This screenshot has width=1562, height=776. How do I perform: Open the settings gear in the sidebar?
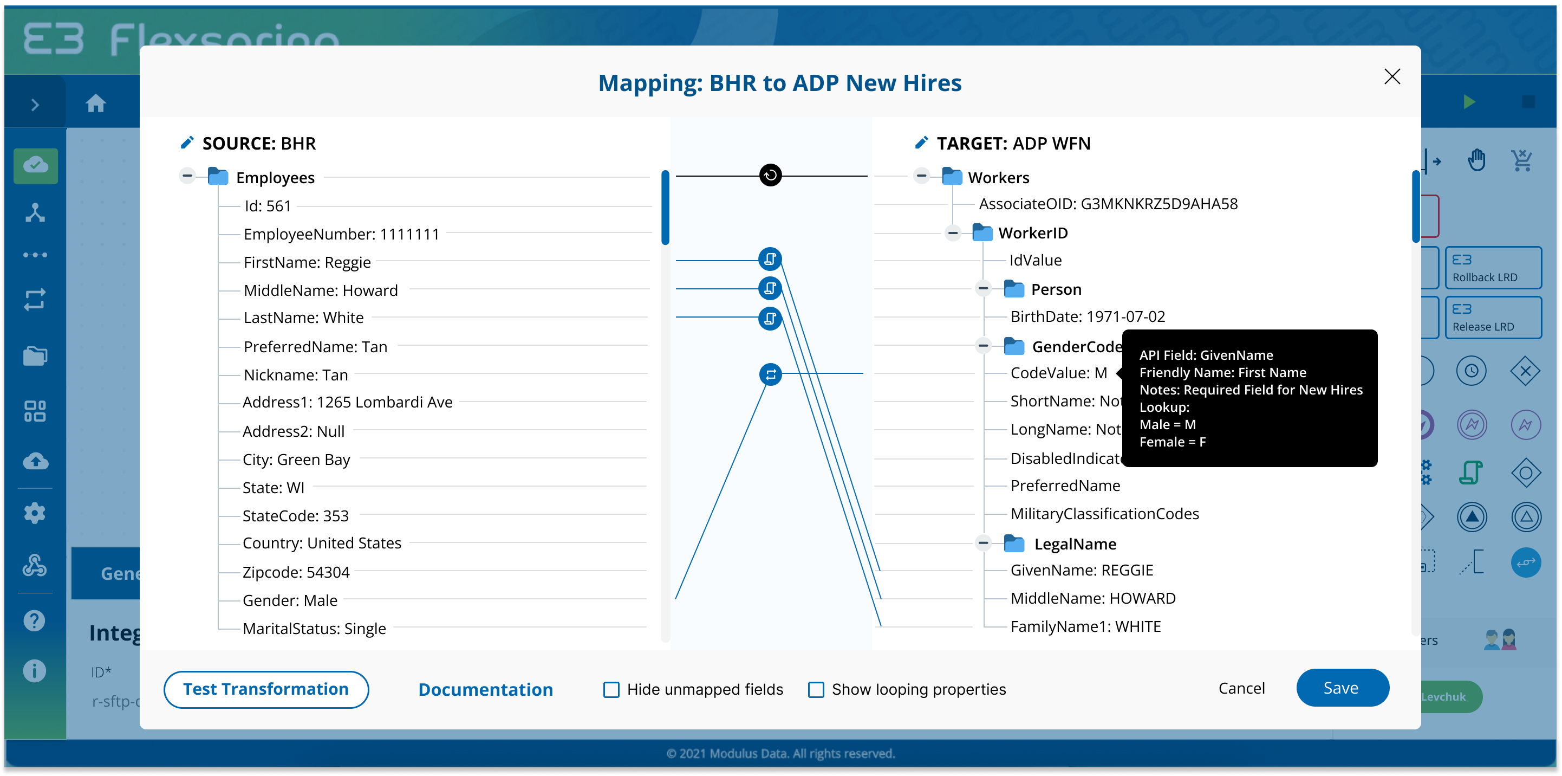click(35, 513)
